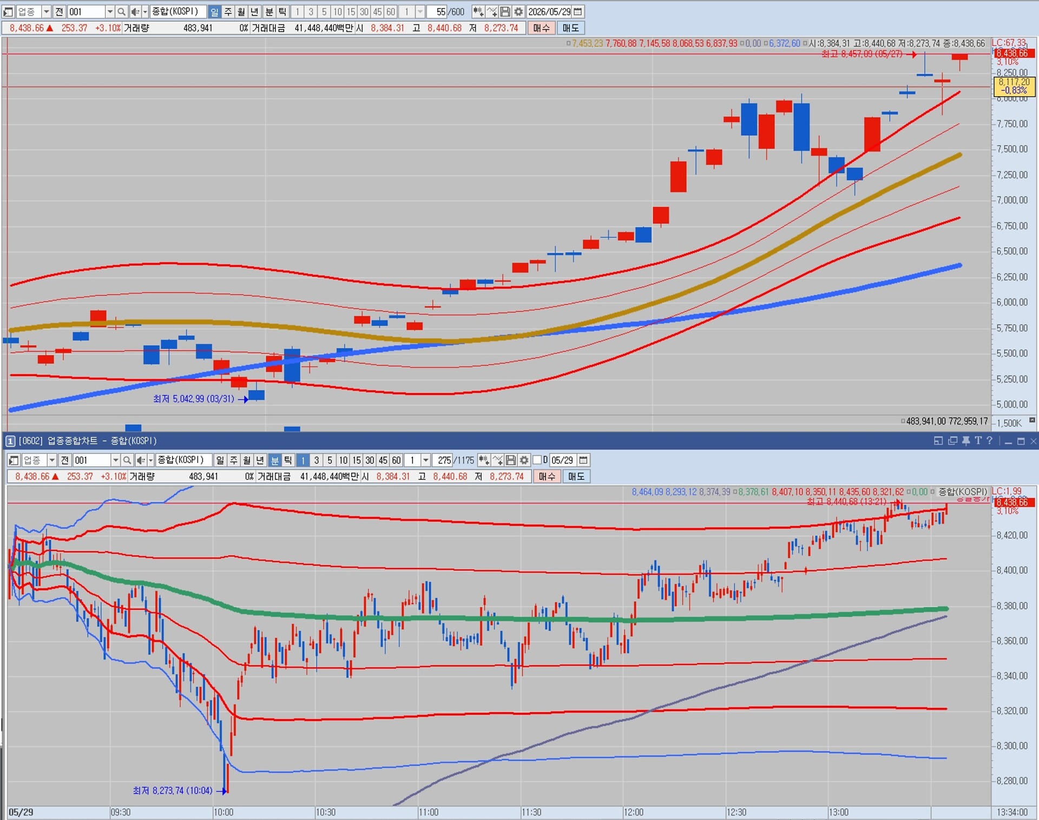Select the 5-minute interval in lower chart
Viewport: 1039px width, 820px height.
(x=330, y=460)
